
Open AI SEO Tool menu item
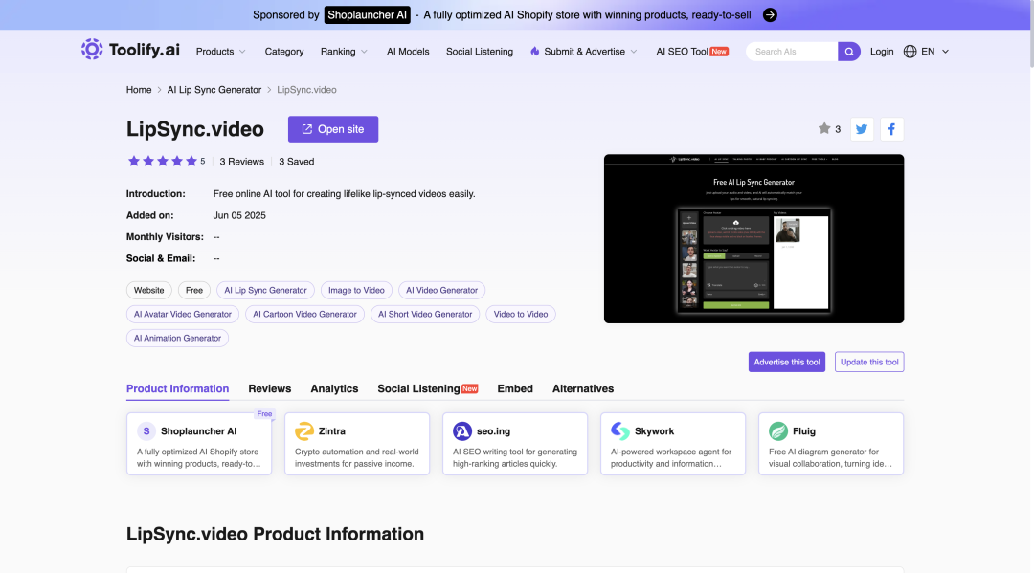point(692,52)
